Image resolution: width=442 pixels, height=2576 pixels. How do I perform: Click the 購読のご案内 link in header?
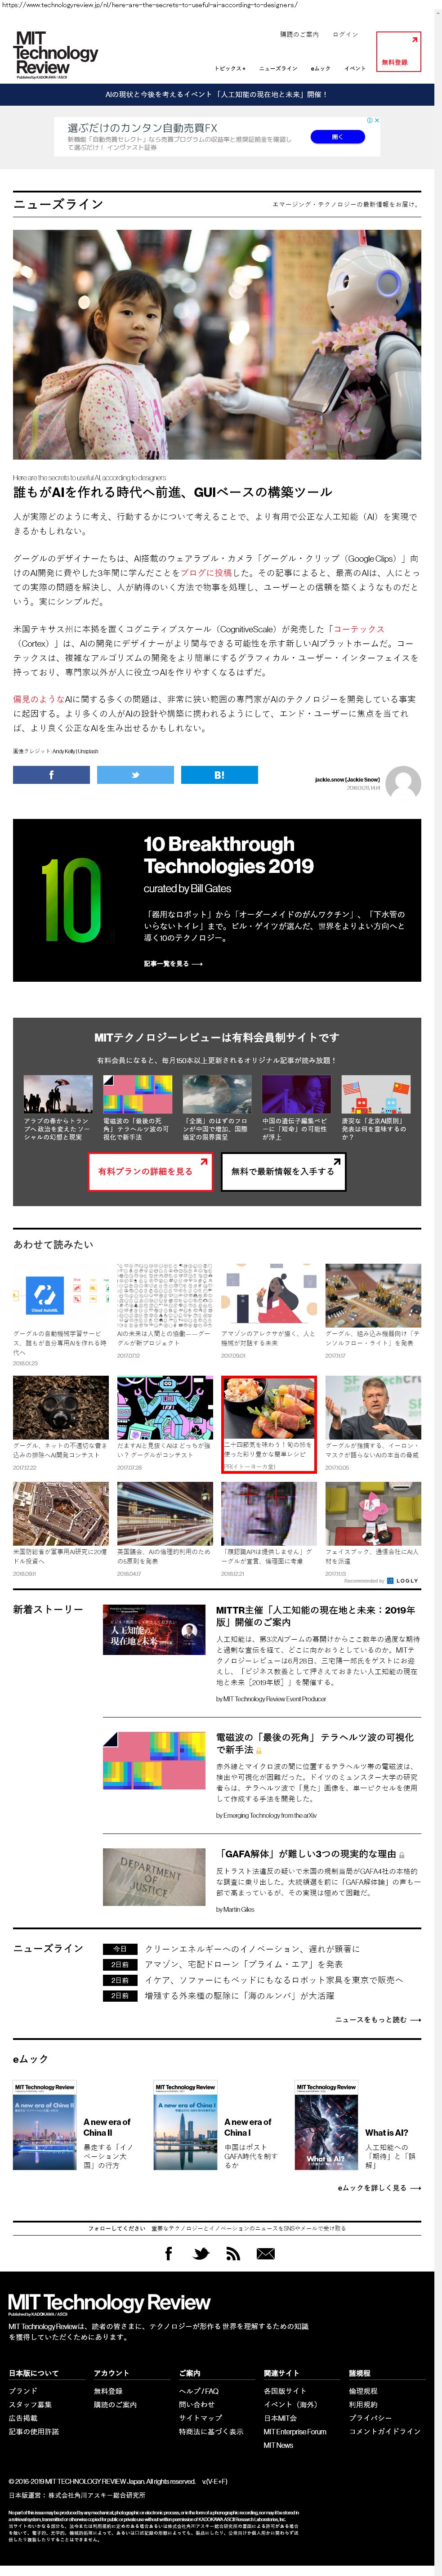[x=299, y=34]
